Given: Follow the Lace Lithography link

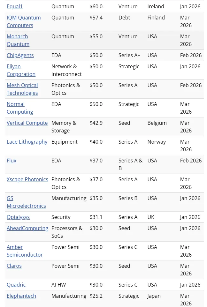Looking at the screenshot, I should tap(27, 142).
